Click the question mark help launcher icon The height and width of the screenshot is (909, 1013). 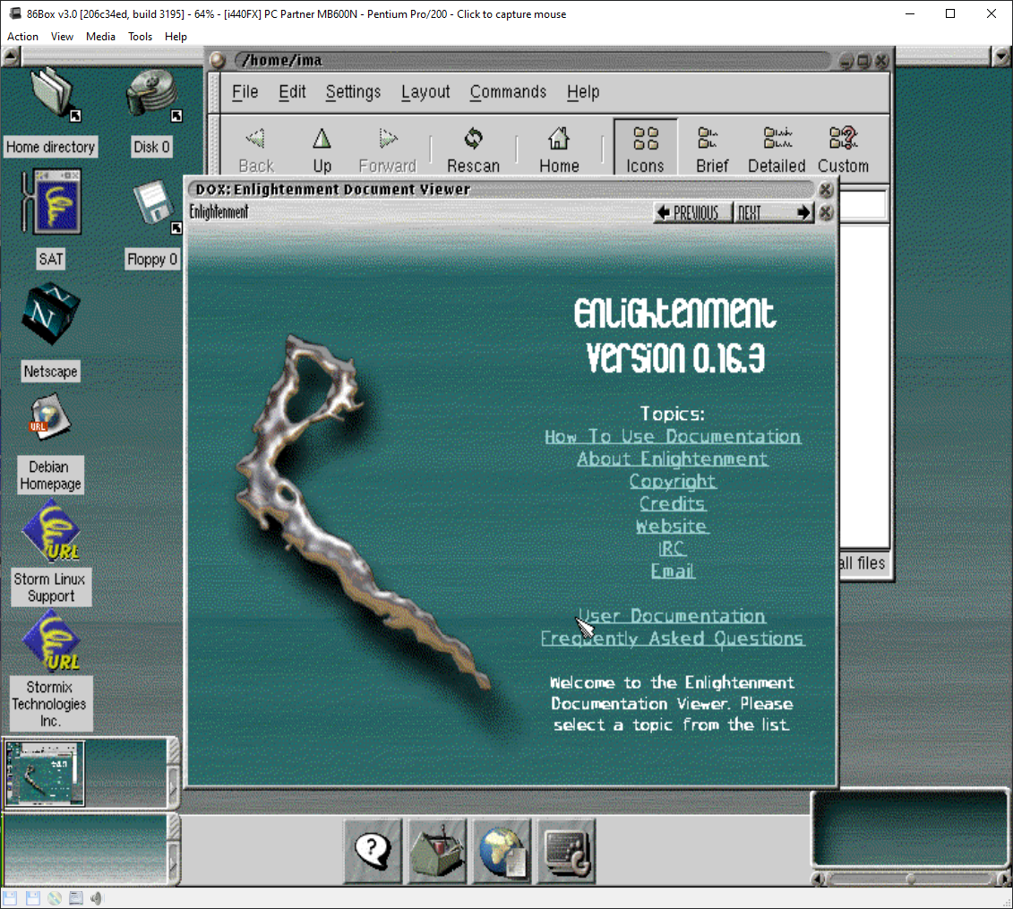(x=373, y=851)
